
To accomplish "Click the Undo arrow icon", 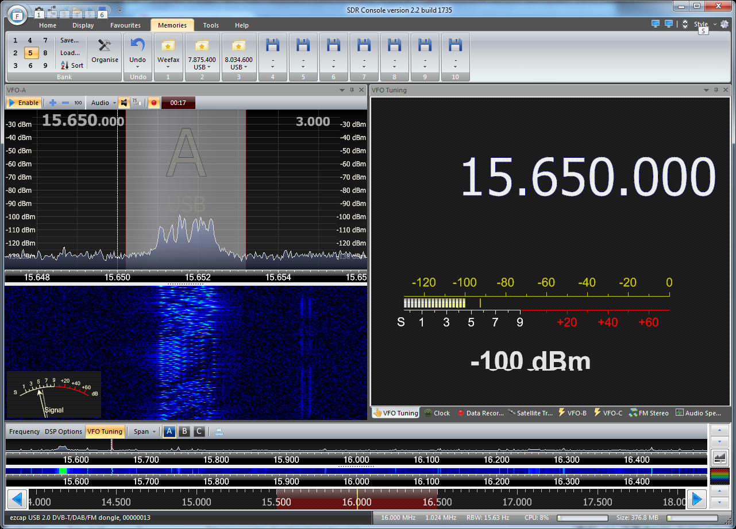I will (x=137, y=45).
